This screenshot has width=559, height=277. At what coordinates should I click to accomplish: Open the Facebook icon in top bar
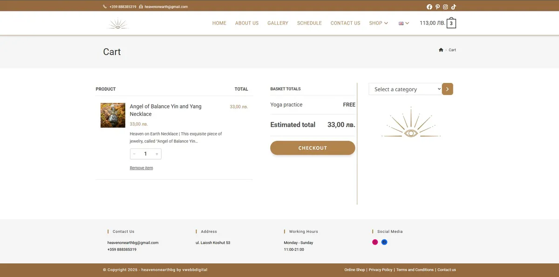429,7
